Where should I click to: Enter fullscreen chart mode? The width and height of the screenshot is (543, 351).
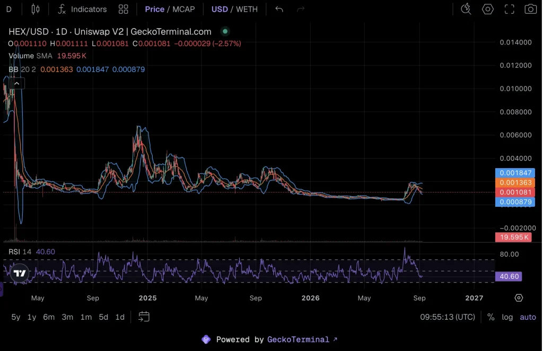click(509, 10)
